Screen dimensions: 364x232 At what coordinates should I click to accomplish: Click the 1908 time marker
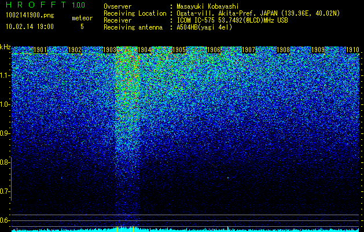click(x=283, y=50)
